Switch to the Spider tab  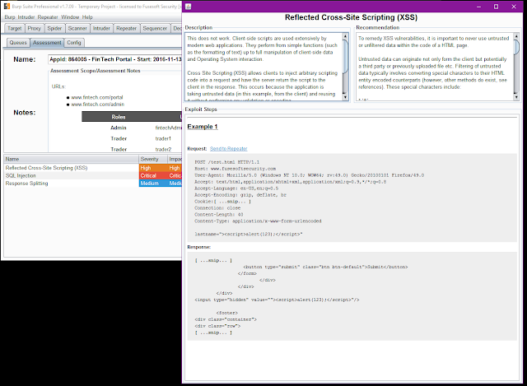(x=54, y=29)
